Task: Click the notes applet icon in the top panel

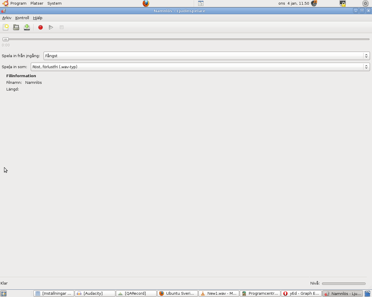Action: pos(201,3)
